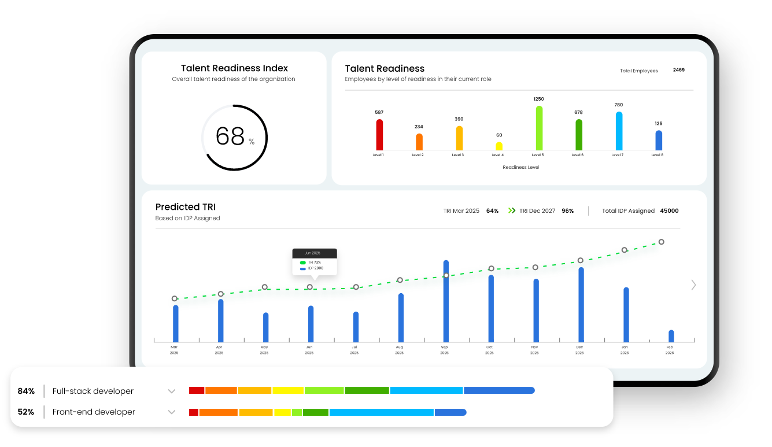The height and width of the screenshot is (447, 772).
Task: Click the TRI line point for Apr 2025
Action: click(221, 294)
